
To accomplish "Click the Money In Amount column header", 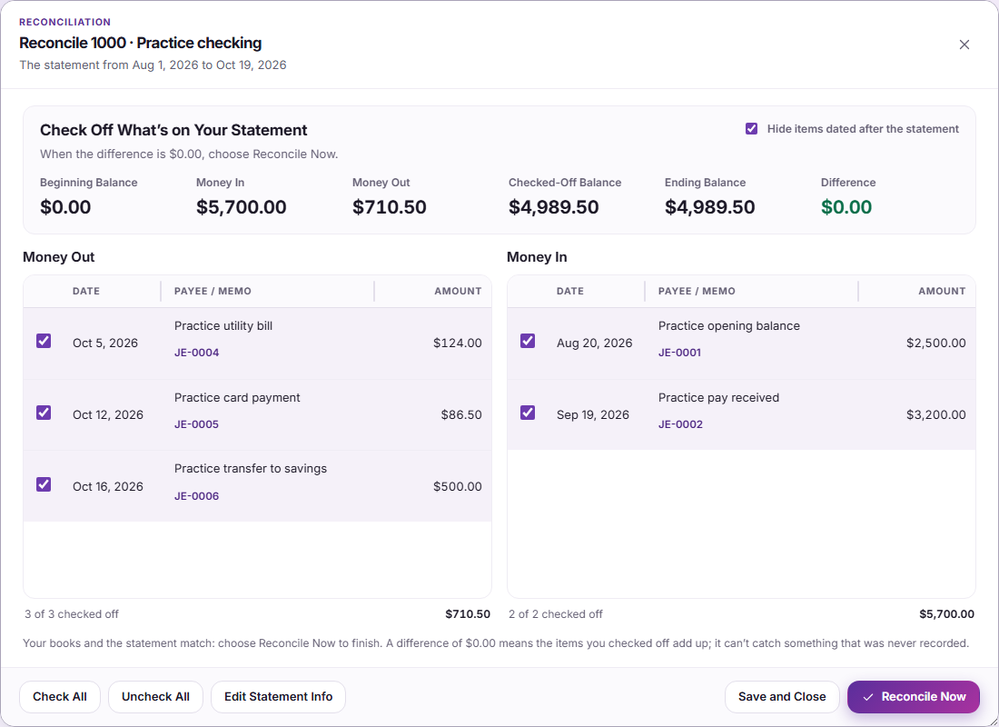I will pos(942,291).
